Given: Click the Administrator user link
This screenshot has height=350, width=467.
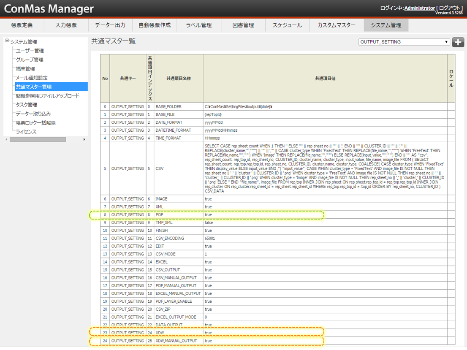Looking at the screenshot, I should [x=419, y=8].
